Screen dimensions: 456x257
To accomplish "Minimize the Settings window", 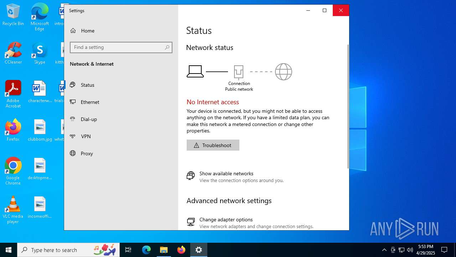I will pos(308,10).
